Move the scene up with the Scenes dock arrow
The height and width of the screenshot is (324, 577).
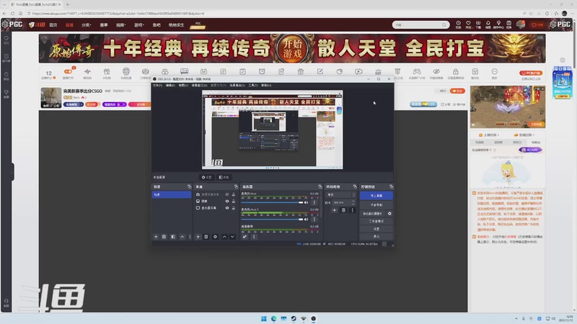pos(182,237)
